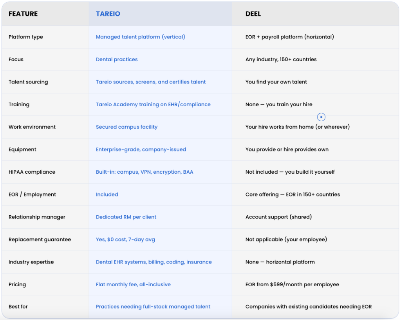401x320 pixels.
Task: Select the 'EOR / Employment' row label
Action: tap(32, 195)
